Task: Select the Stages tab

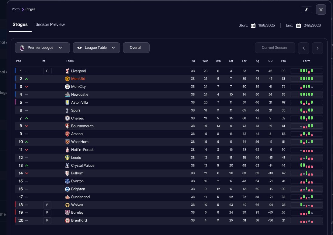Action: tap(20, 25)
